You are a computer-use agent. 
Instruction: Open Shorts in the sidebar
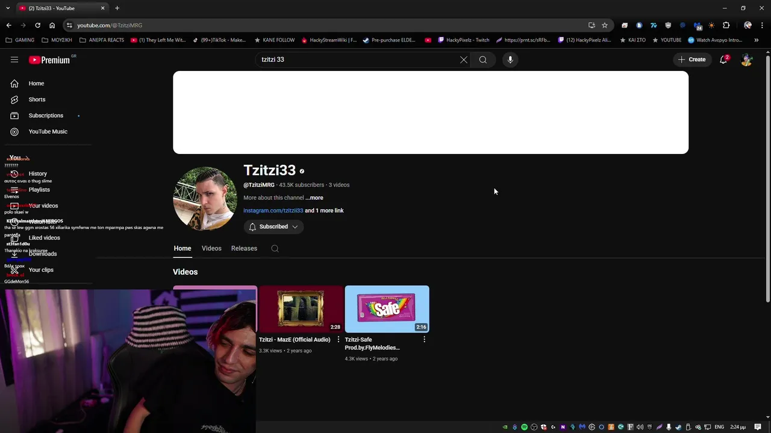tap(36, 99)
